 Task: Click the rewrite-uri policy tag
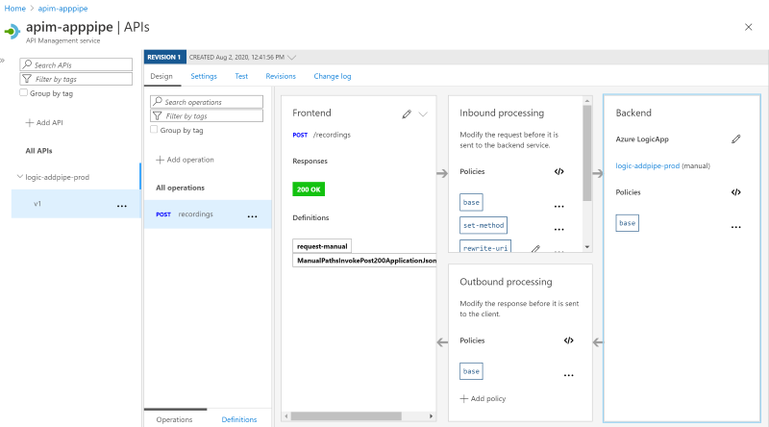(485, 247)
